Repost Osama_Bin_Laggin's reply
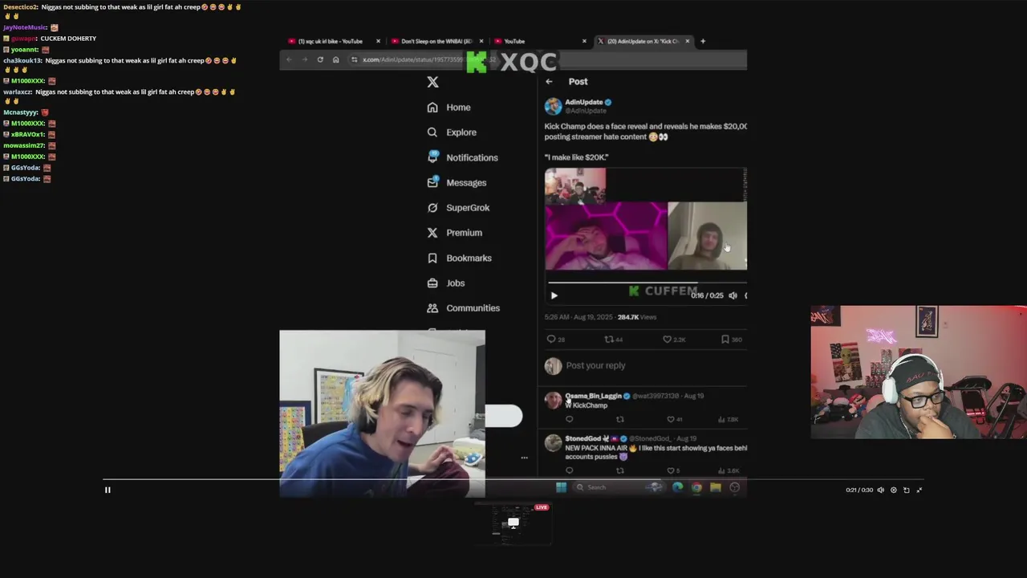Viewport: 1027px width, 578px height. coord(619,419)
